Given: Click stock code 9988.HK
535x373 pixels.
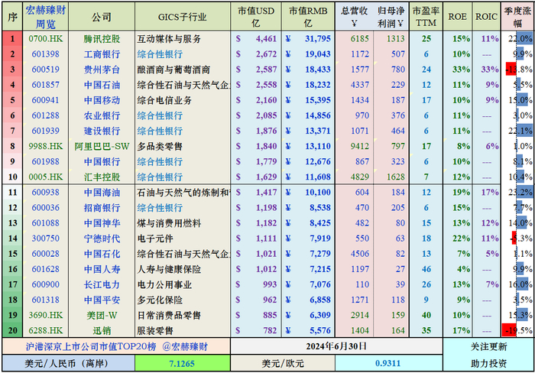Looking at the screenshot, I should pos(45,147).
